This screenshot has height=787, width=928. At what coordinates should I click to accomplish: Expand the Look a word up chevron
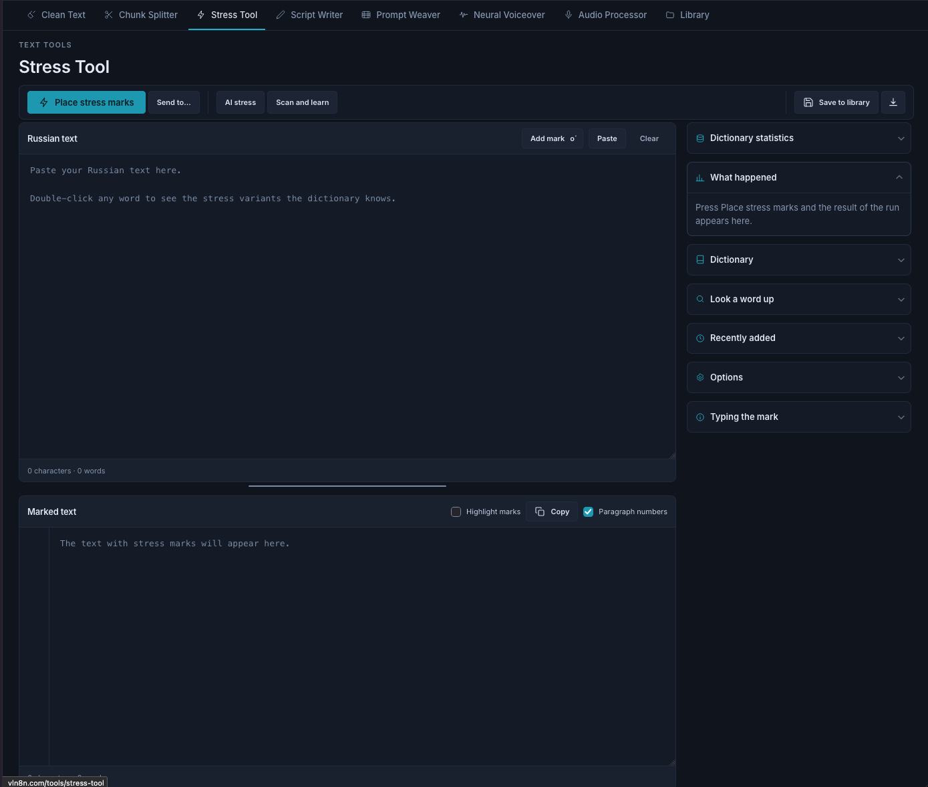point(901,300)
